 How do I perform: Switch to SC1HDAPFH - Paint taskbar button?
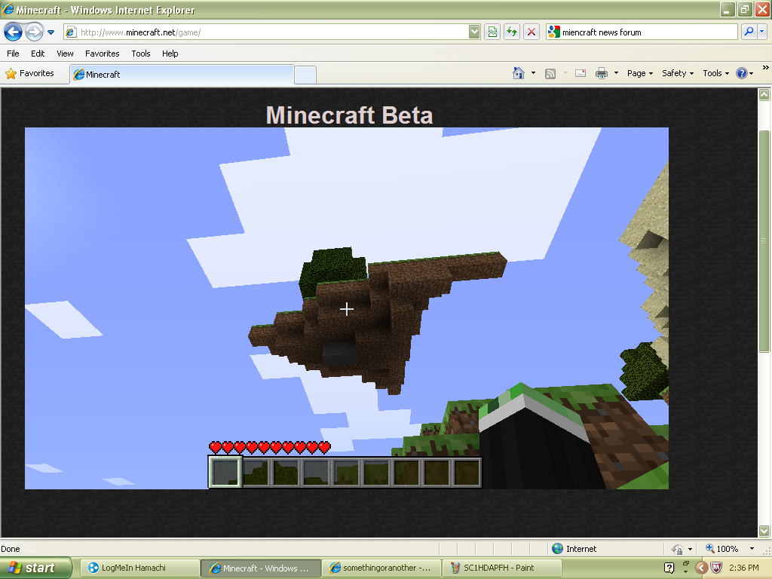click(x=502, y=568)
